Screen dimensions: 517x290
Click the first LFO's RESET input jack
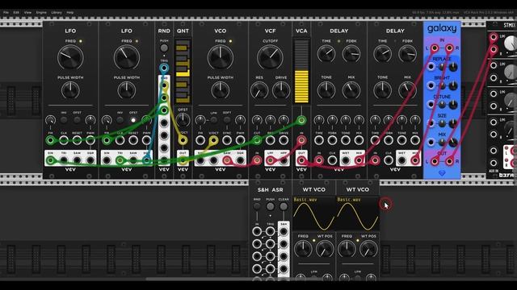coord(77,140)
